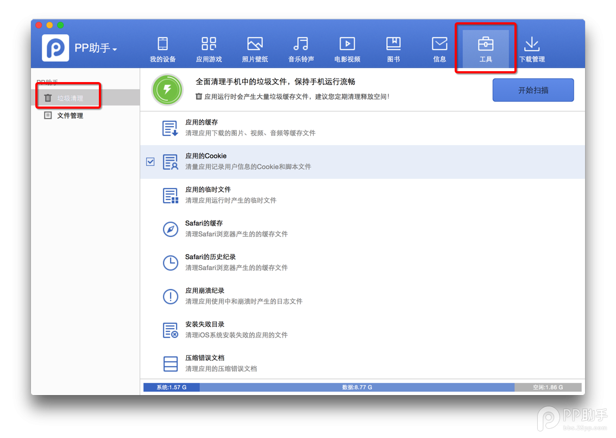Click the 音乐铃声 music note icon

coord(301,43)
